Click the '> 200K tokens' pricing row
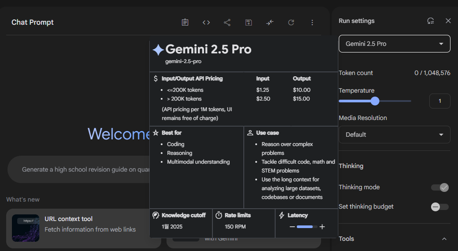Image resolution: width=458 pixels, height=251 pixels. [x=184, y=99]
